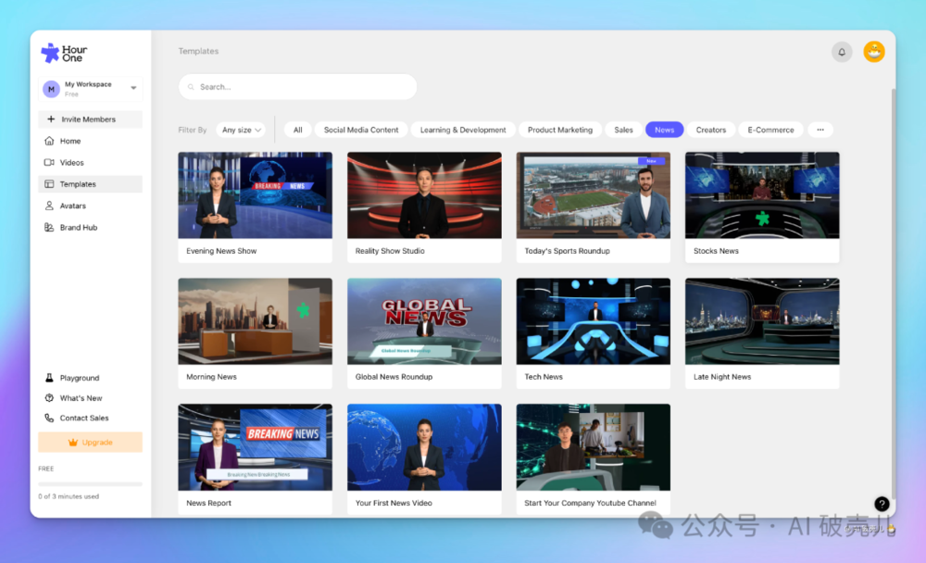This screenshot has height=563, width=926.
Task: Open the Any size filter dropdown
Action: tap(242, 130)
